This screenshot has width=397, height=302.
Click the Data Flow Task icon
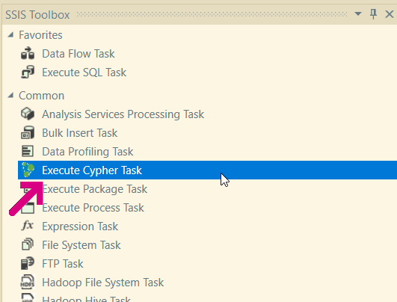point(28,53)
